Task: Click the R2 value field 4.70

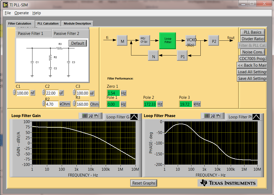Action: pos(52,104)
